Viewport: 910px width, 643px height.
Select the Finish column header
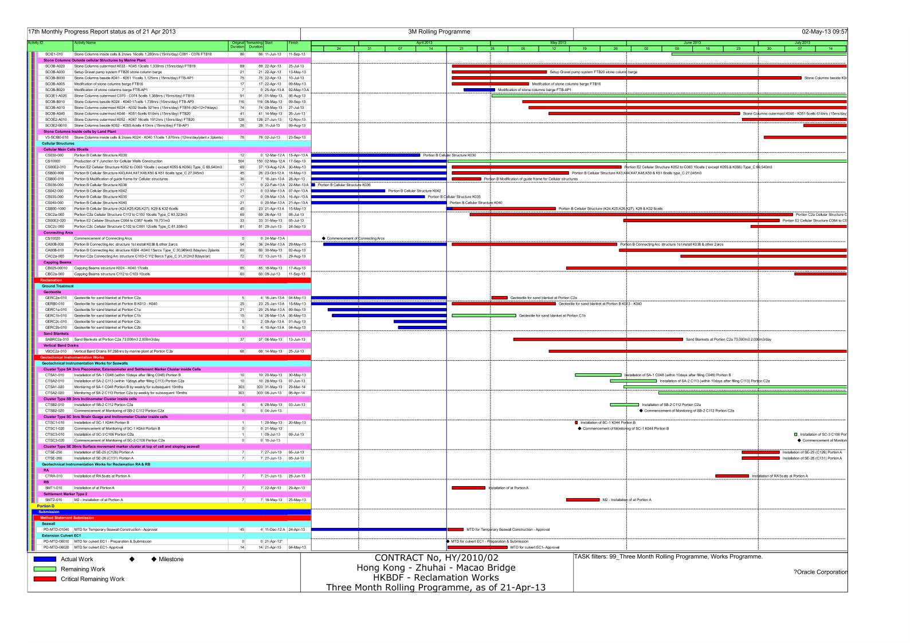click(299, 46)
